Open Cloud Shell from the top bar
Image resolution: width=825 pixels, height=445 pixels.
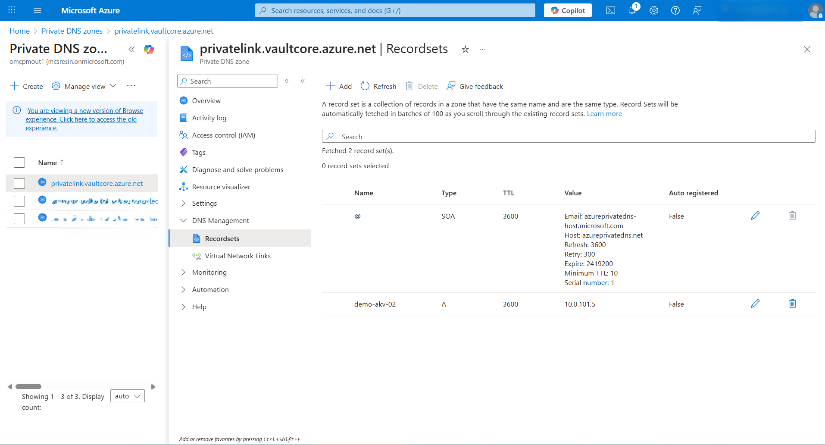[x=610, y=10]
